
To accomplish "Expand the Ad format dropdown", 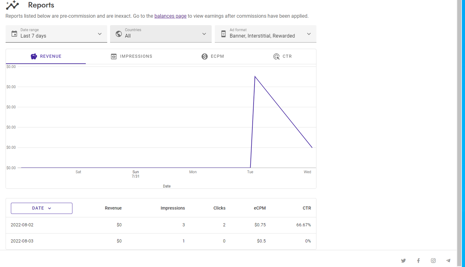I will pos(309,34).
